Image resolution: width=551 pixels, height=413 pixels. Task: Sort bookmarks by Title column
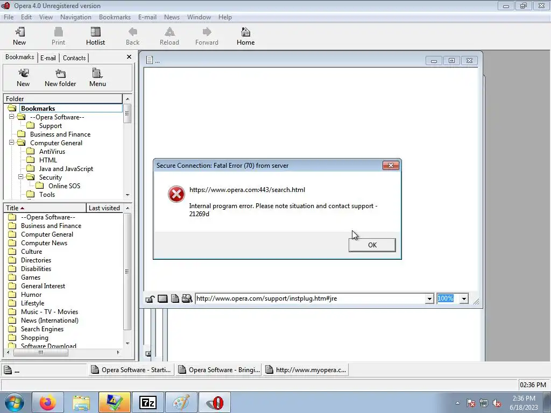click(45, 208)
